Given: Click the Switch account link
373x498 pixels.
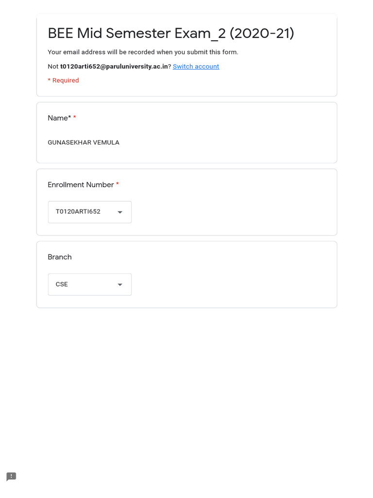Looking at the screenshot, I should tap(196, 66).
